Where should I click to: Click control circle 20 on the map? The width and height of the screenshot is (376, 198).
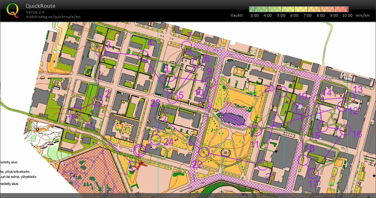click(282, 92)
